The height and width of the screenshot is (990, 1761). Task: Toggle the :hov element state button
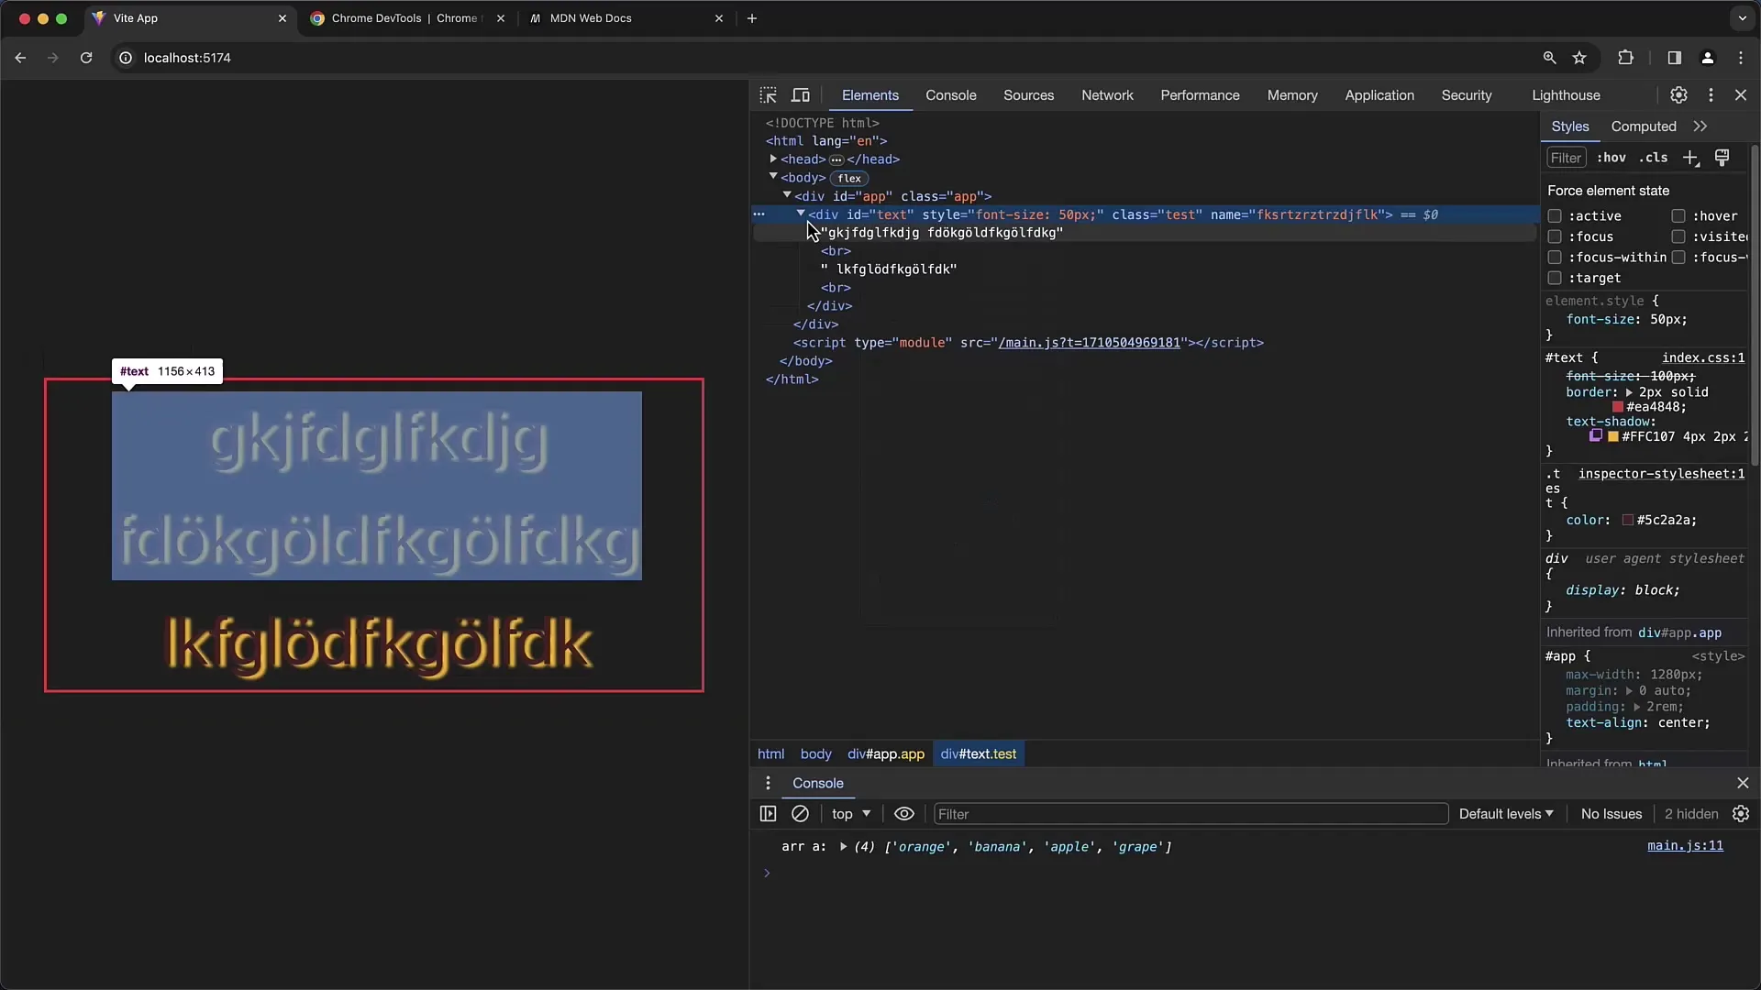(1611, 158)
